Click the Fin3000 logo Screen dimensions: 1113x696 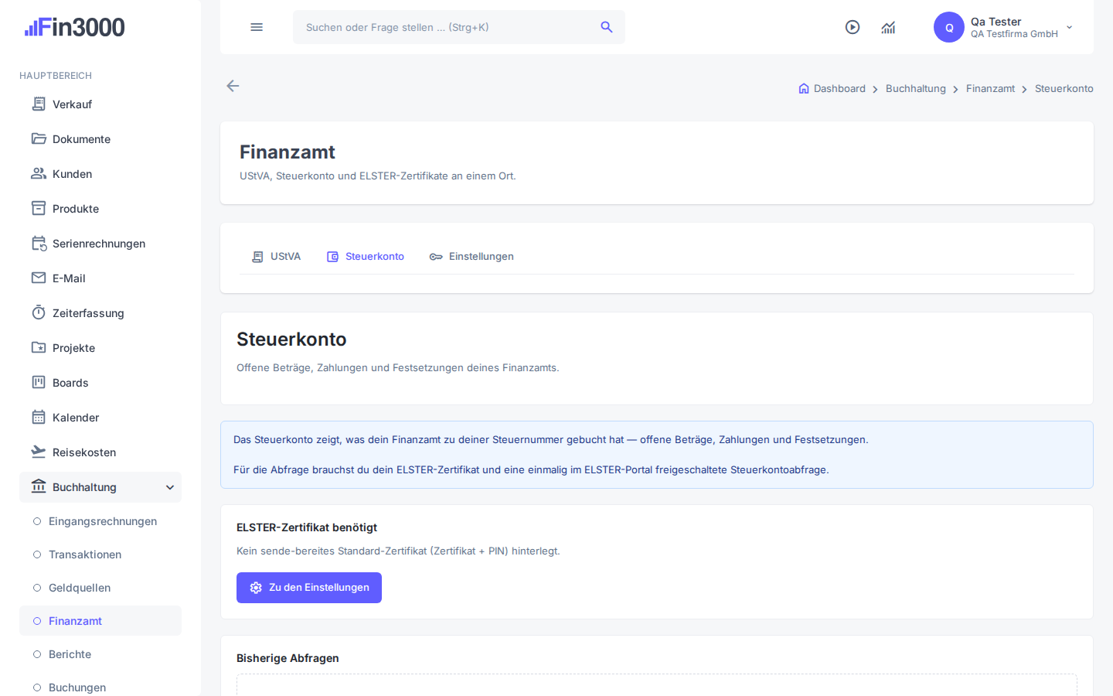[74, 27]
